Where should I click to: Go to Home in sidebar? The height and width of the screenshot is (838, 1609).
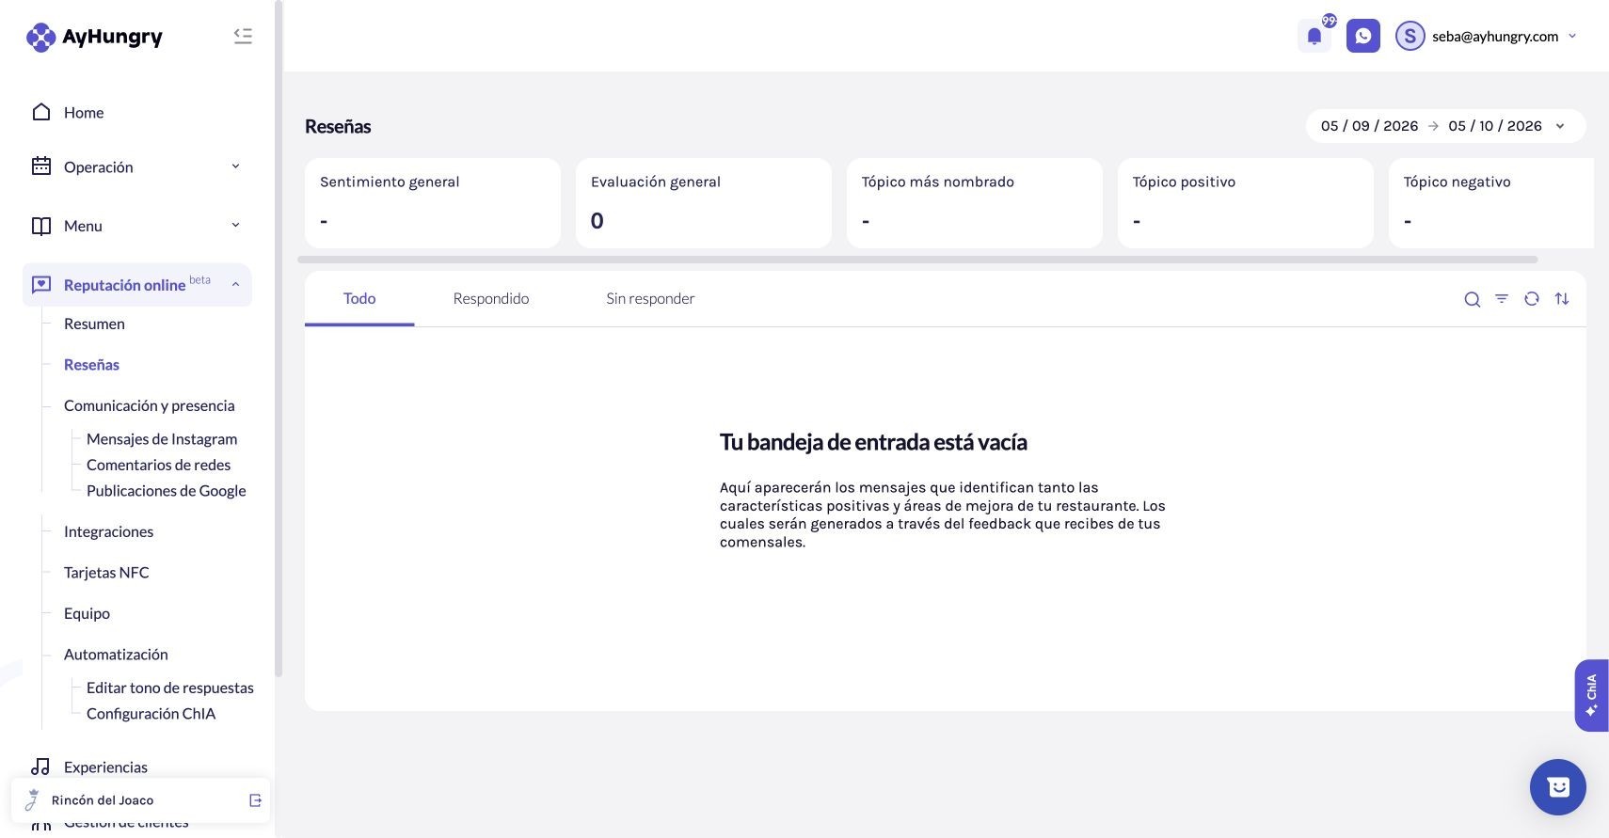coord(84,113)
